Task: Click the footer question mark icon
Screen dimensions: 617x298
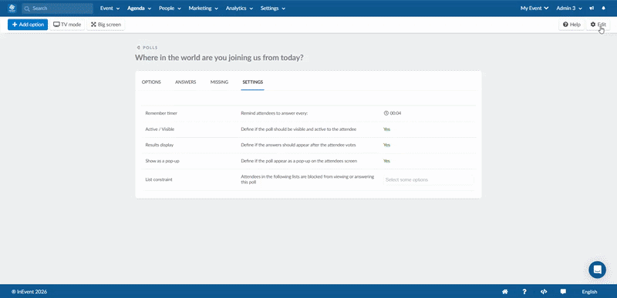Action: [524, 292]
